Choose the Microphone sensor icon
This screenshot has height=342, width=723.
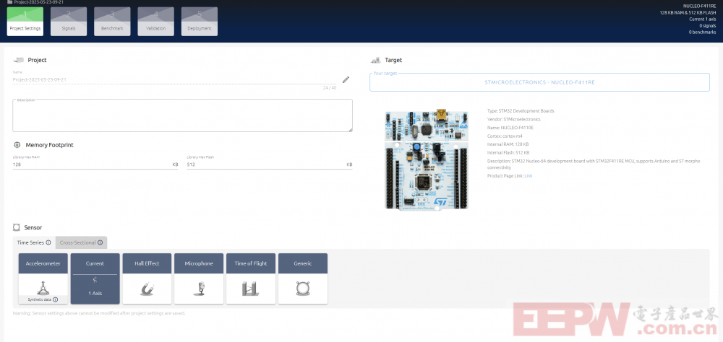click(x=199, y=289)
